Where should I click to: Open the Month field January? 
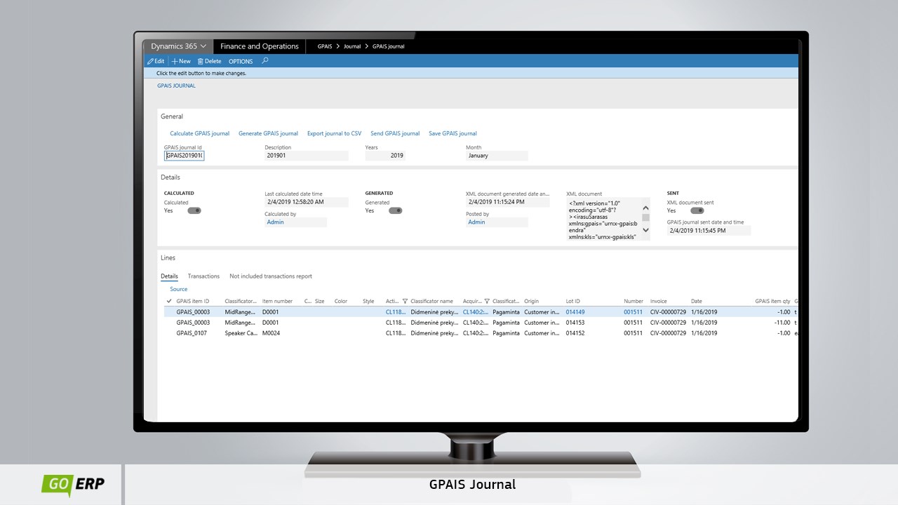[497, 156]
